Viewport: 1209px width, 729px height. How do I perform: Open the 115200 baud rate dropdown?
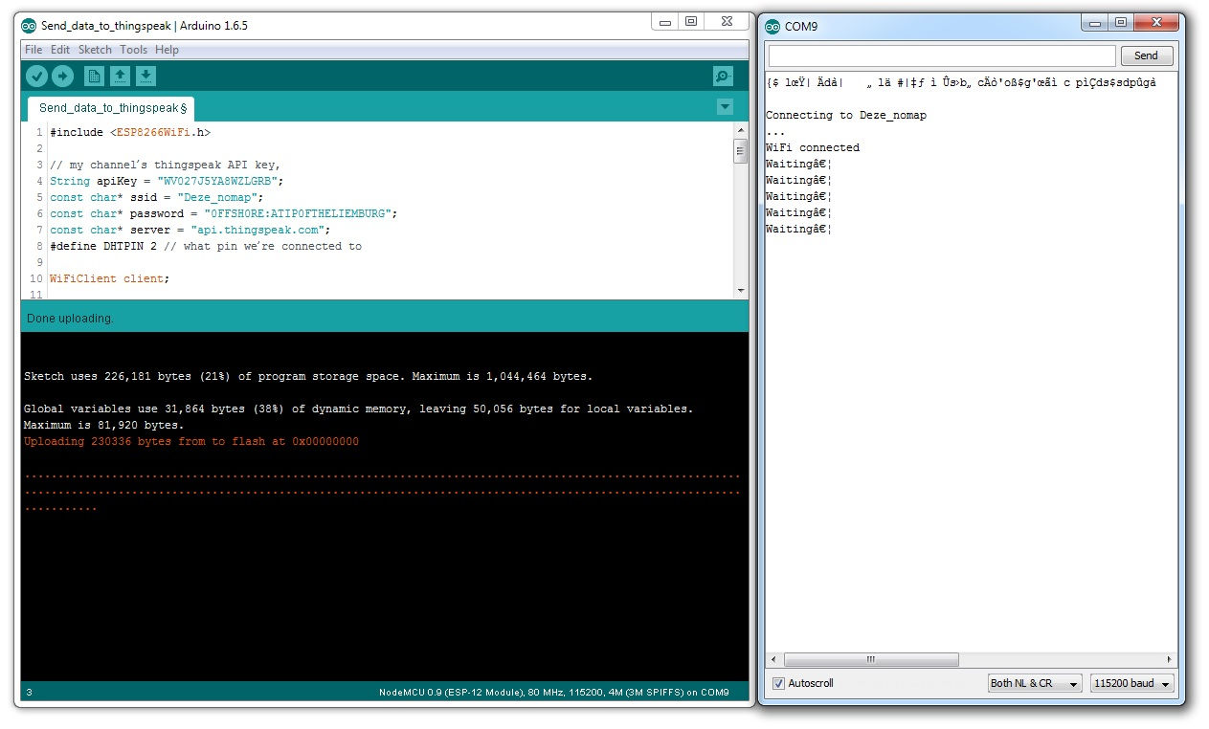1132,683
